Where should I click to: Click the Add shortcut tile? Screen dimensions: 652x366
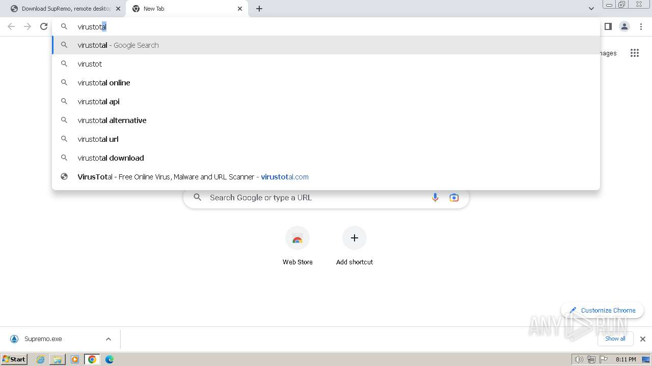tap(355, 246)
